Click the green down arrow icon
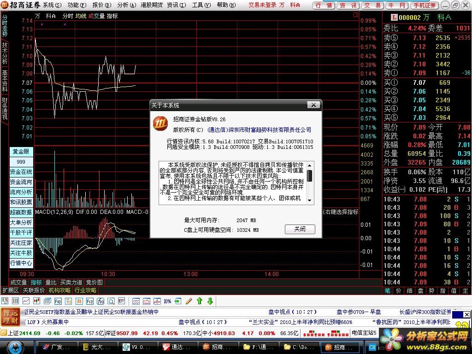 pyautogui.click(x=210, y=301)
